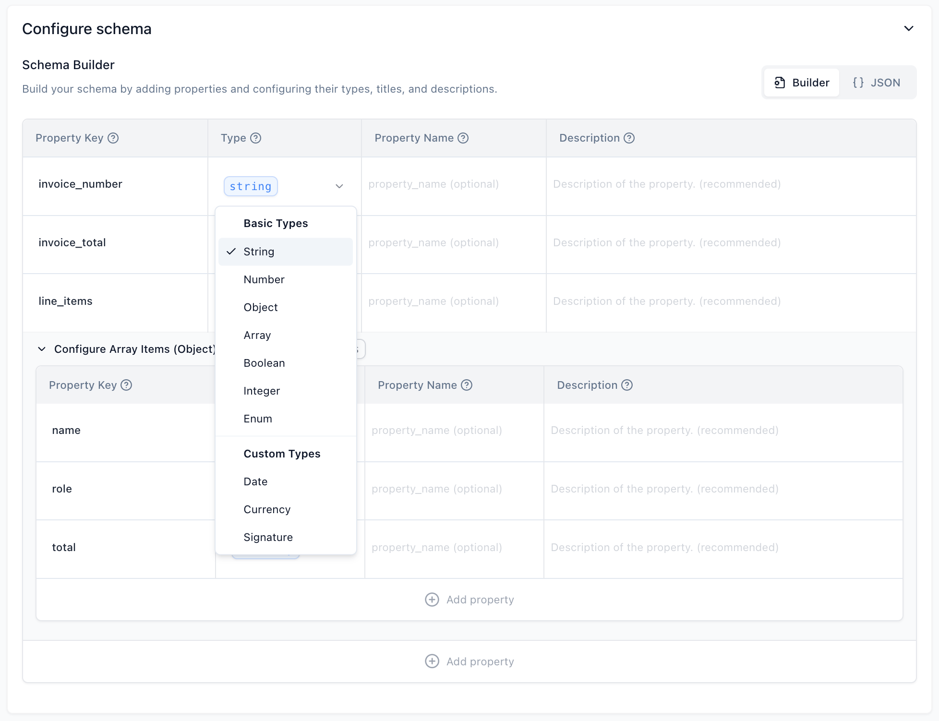
Task: Switch to Builder view
Action: coord(802,83)
